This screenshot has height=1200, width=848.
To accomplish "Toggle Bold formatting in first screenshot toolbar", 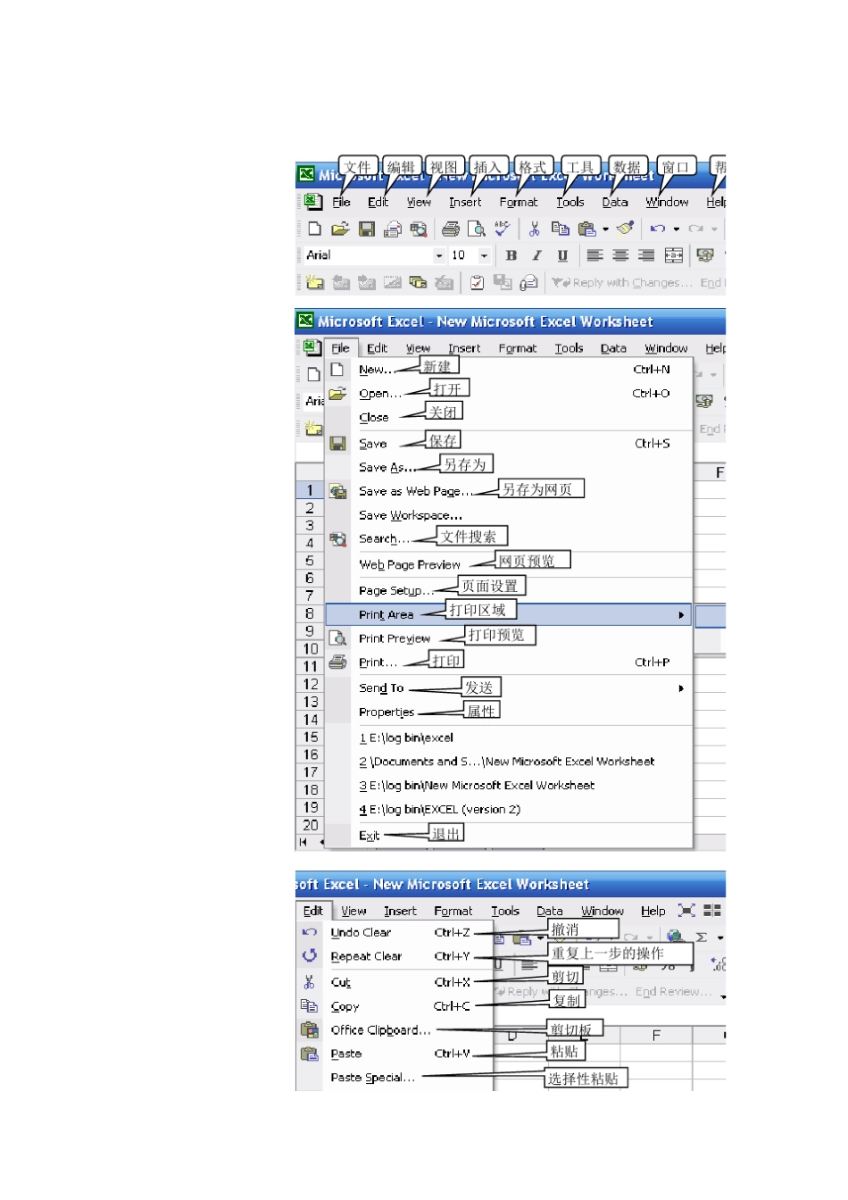I will [x=511, y=255].
